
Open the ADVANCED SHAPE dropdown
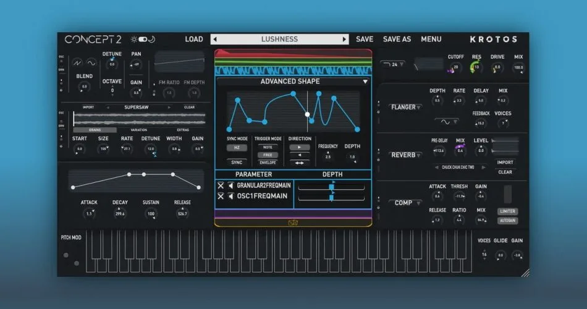[365, 82]
